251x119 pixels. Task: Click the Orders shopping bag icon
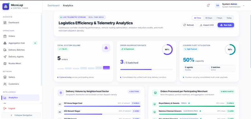5,36
